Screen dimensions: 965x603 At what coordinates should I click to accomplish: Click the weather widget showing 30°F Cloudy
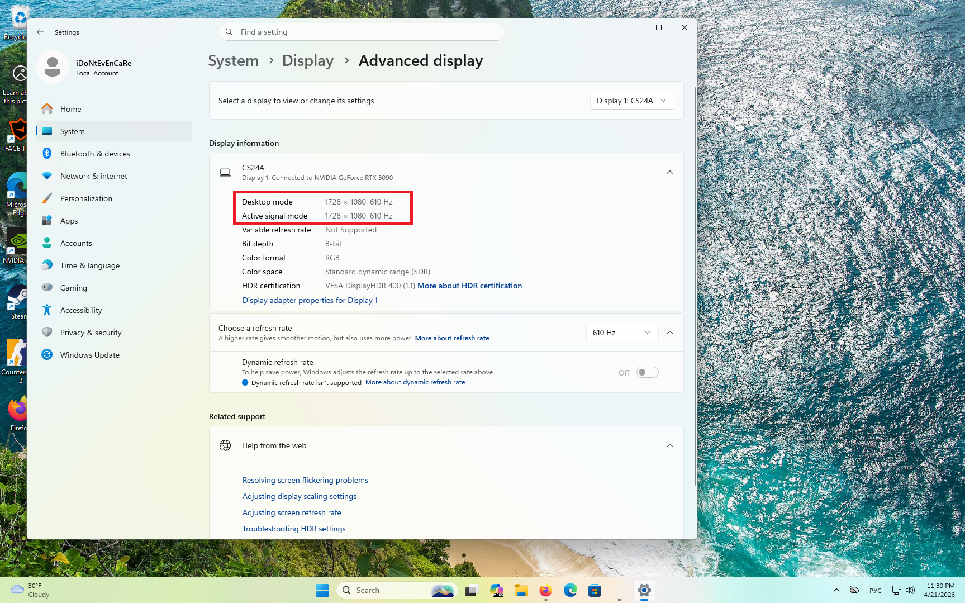[x=31, y=590]
